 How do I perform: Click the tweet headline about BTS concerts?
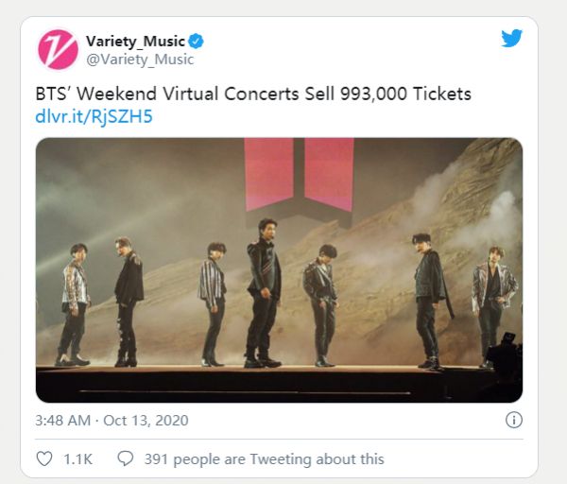click(x=253, y=95)
